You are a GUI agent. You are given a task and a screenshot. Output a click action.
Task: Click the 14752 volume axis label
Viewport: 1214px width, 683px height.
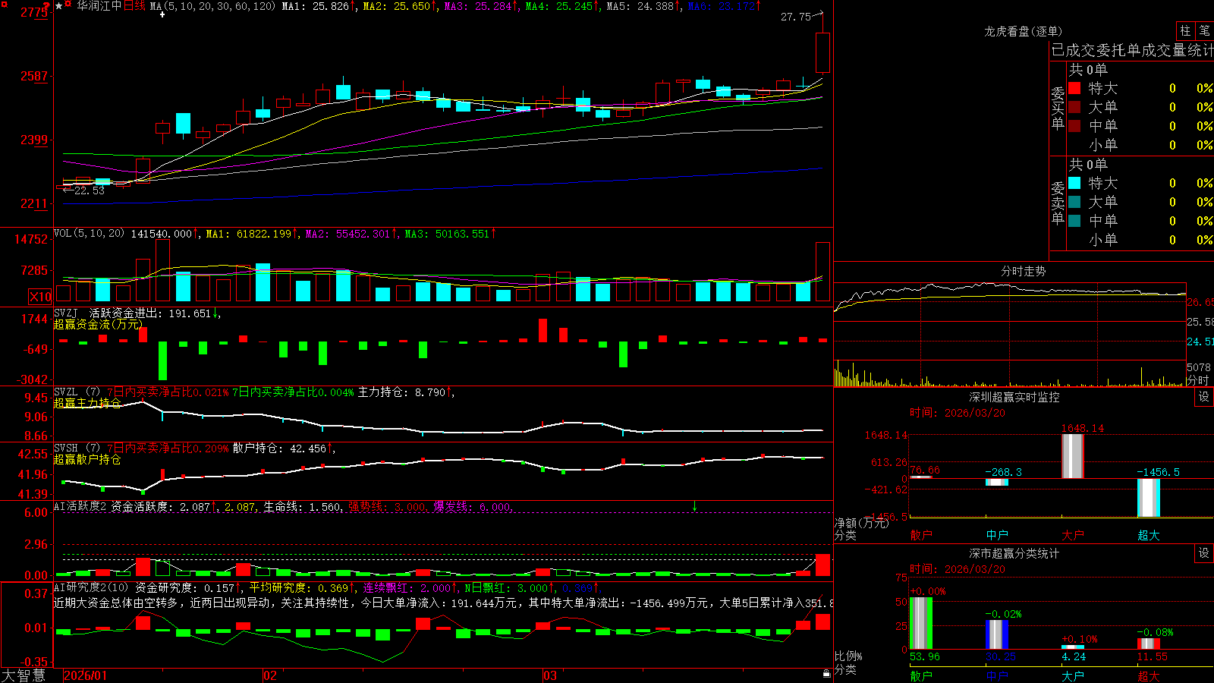tap(31, 239)
